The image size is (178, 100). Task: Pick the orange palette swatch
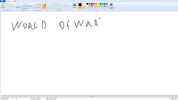click(96, 4)
